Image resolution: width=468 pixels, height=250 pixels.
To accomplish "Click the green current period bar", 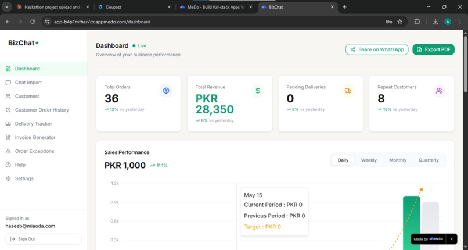I will coord(411,223).
